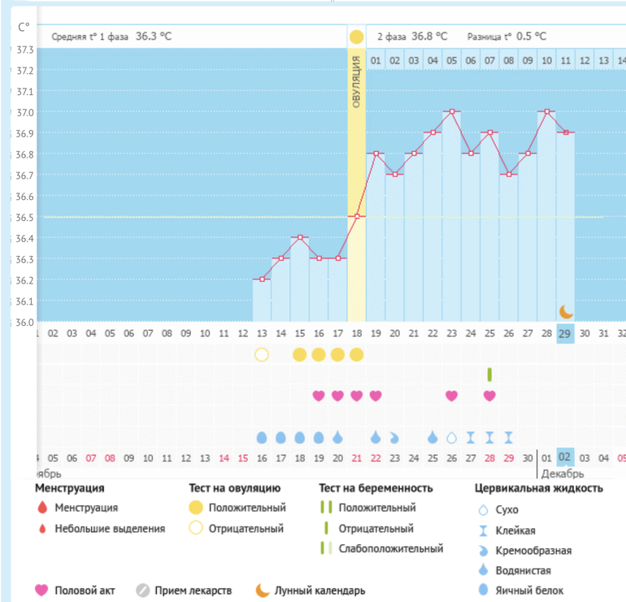
Task: Click the 37.0 temperature point on day 23
Action: tap(451, 110)
